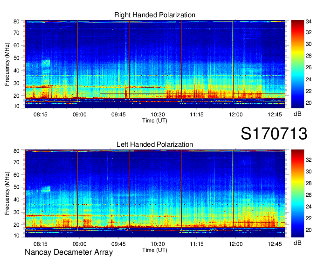
Task: Click the 20 dB value on the bottom colorbar
Action: pos(309,230)
